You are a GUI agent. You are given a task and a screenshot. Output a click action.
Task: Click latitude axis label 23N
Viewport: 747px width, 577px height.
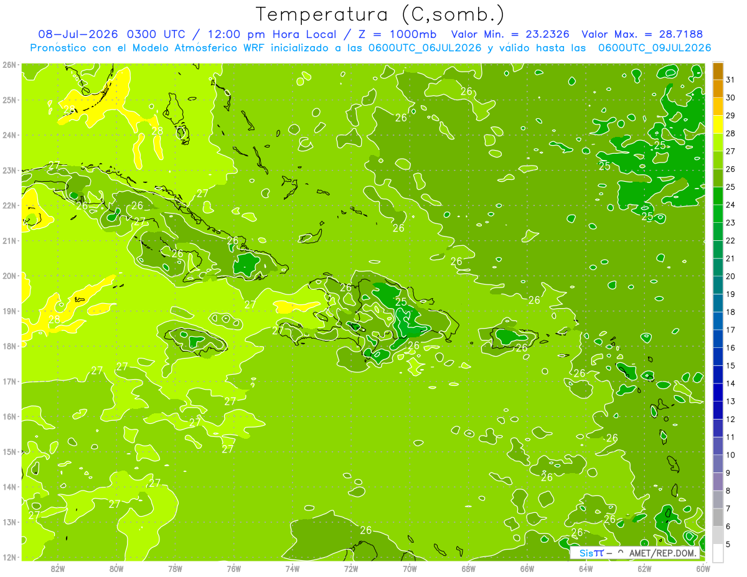pyautogui.click(x=9, y=170)
